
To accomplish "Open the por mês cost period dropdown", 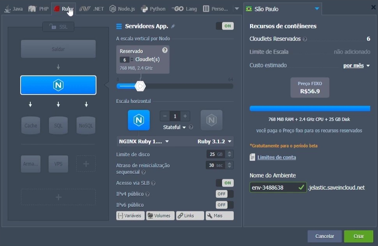I will pyautogui.click(x=356, y=66).
